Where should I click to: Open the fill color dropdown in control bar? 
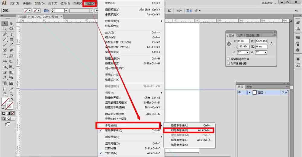coord(30,11)
